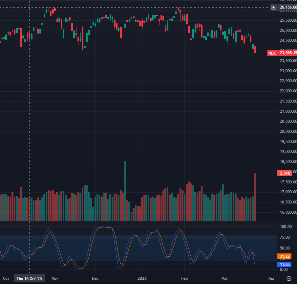Screen dimensions: 297x284
Task: Click the 24,500.00 price scale label
Action: pos(288,40)
